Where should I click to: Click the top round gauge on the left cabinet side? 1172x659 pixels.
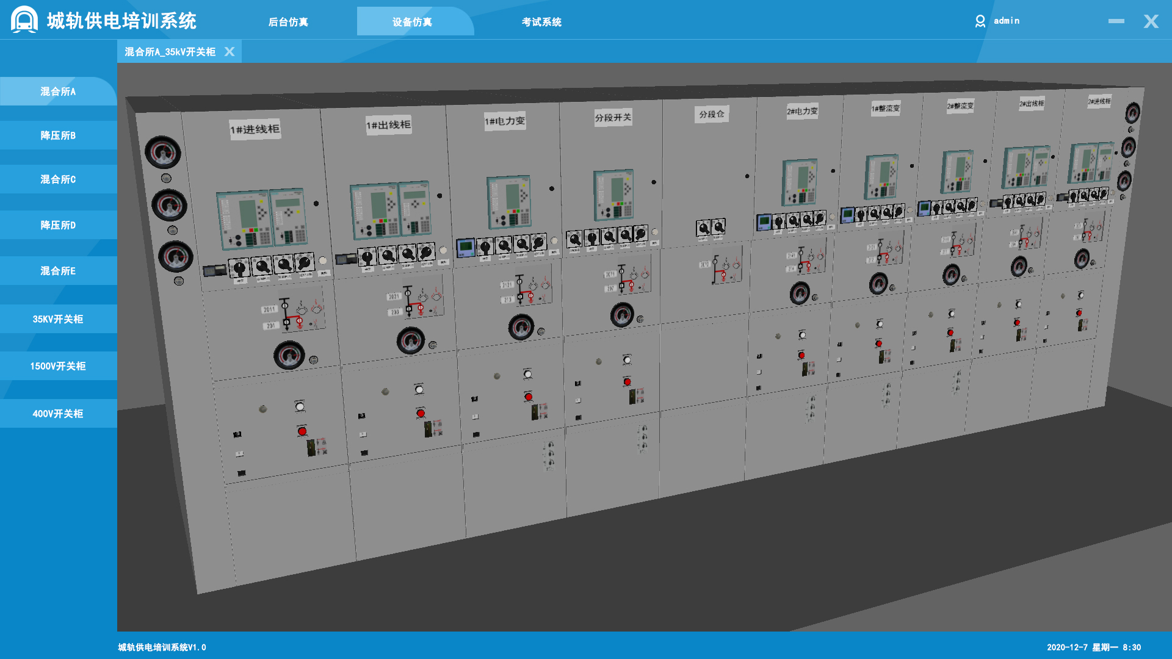tap(162, 153)
